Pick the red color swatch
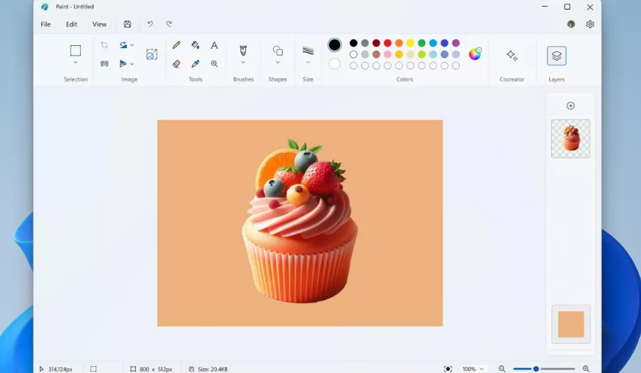641x373 pixels. (x=387, y=43)
